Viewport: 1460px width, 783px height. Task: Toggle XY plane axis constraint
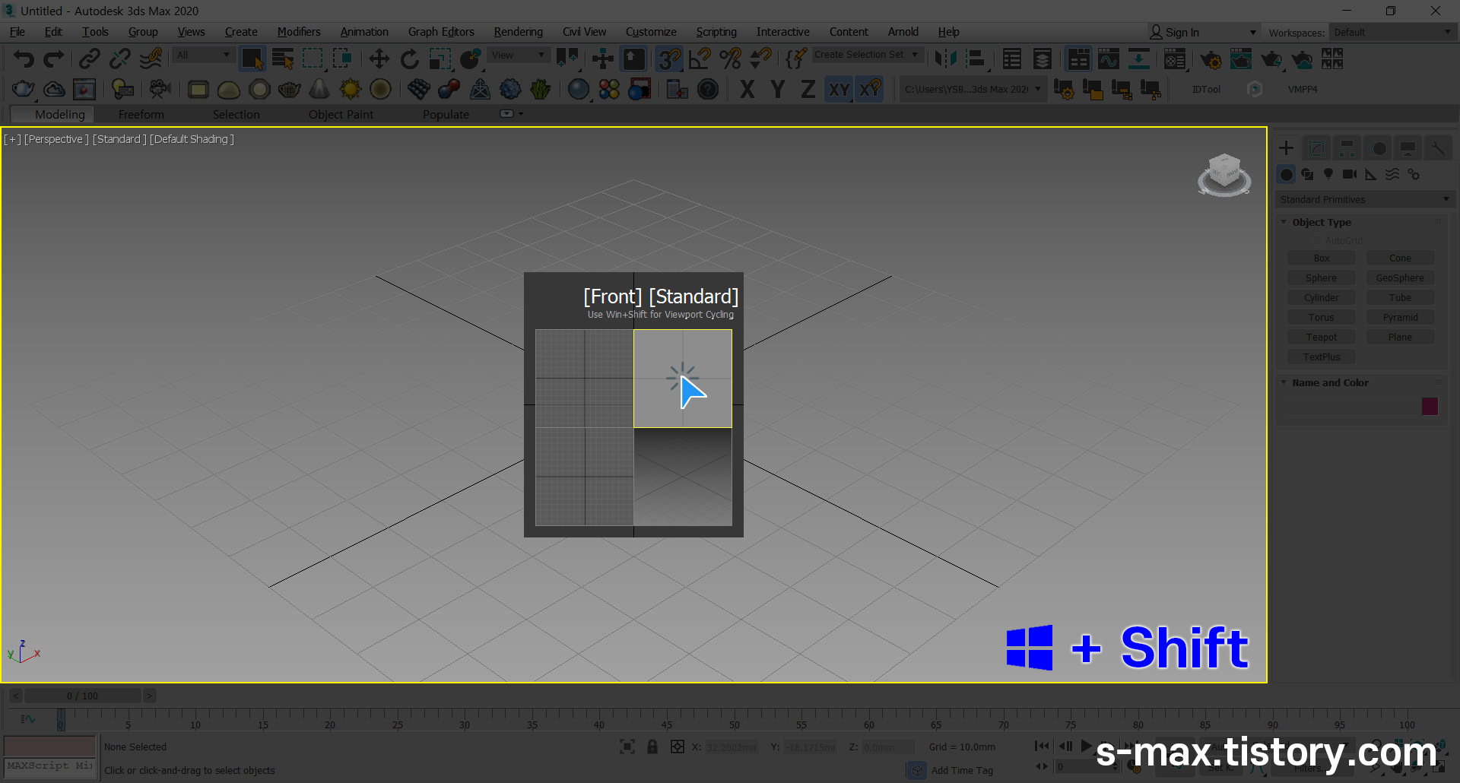tap(839, 90)
